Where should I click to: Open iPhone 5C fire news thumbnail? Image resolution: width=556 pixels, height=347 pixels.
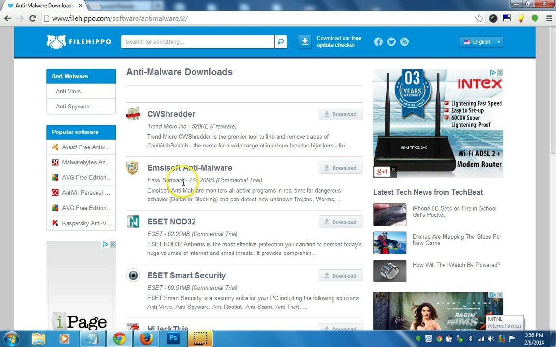[389, 215]
